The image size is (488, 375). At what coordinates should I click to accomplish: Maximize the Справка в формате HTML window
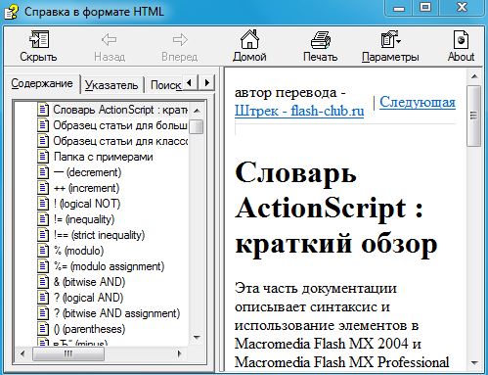coord(425,8)
